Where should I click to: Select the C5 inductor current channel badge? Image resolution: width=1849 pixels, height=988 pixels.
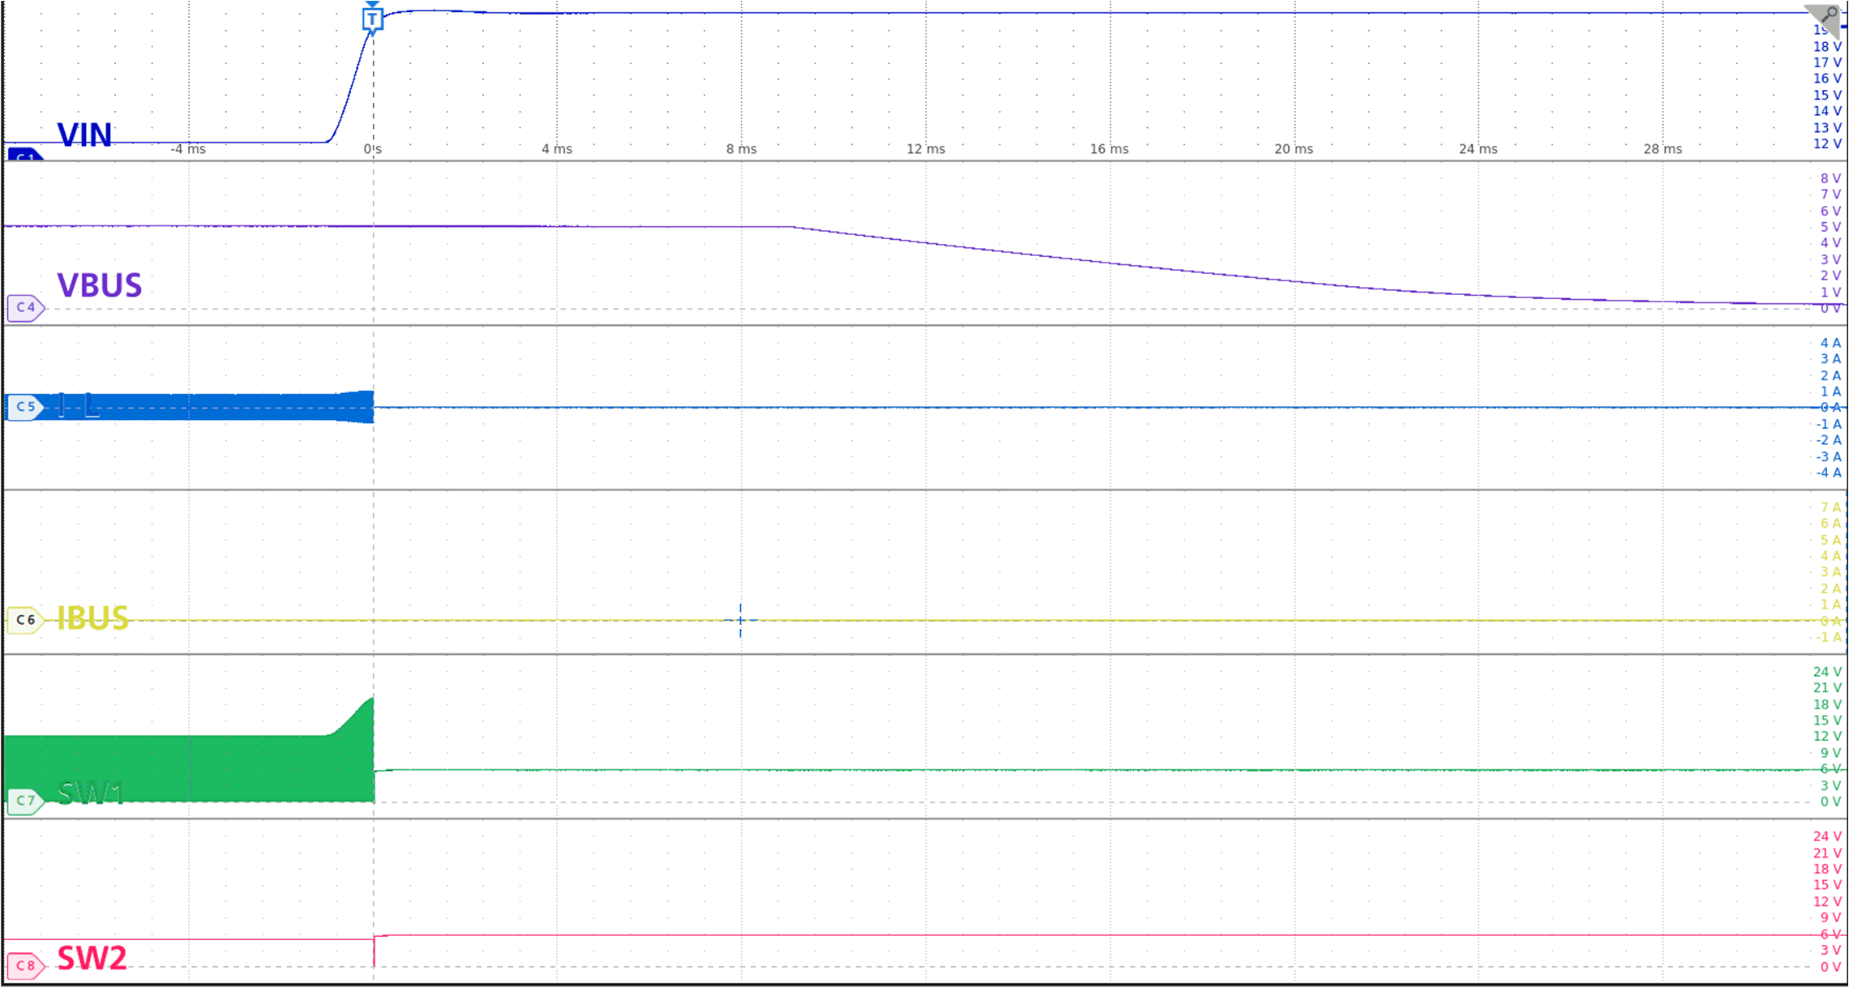point(25,407)
